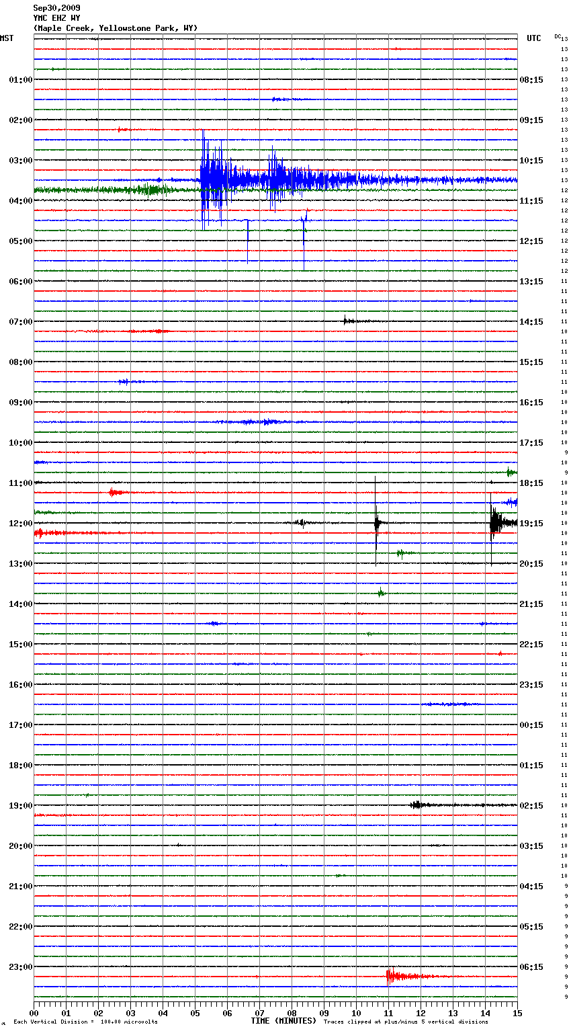
Task: Select the 21:00 MST time label
Action: (x=20, y=886)
